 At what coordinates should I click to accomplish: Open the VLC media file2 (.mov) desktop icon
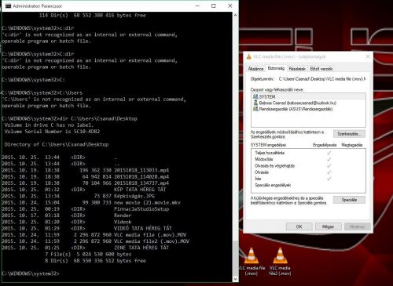tap(280, 262)
